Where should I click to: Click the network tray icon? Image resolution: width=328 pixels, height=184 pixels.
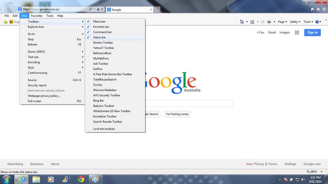[x=297, y=180]
